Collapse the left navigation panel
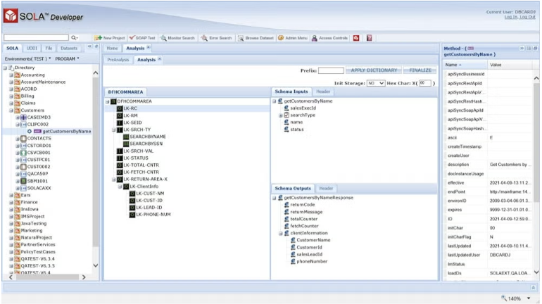The width and height of the screenshot is (542, 304). [89, 46]
